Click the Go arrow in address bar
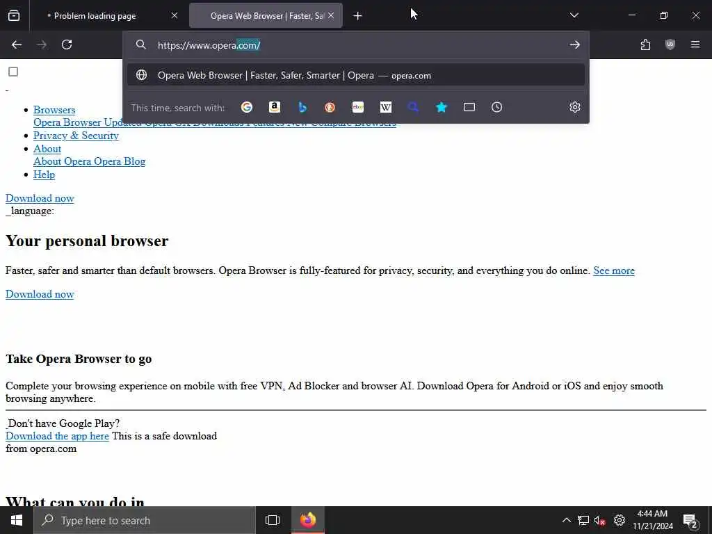 pyautogui.click(x=574, y=44)
